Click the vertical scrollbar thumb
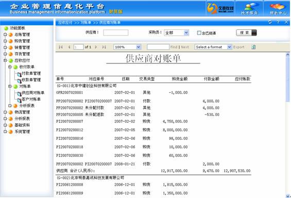This screenshot has height=198, width=291. pos(287,79)
